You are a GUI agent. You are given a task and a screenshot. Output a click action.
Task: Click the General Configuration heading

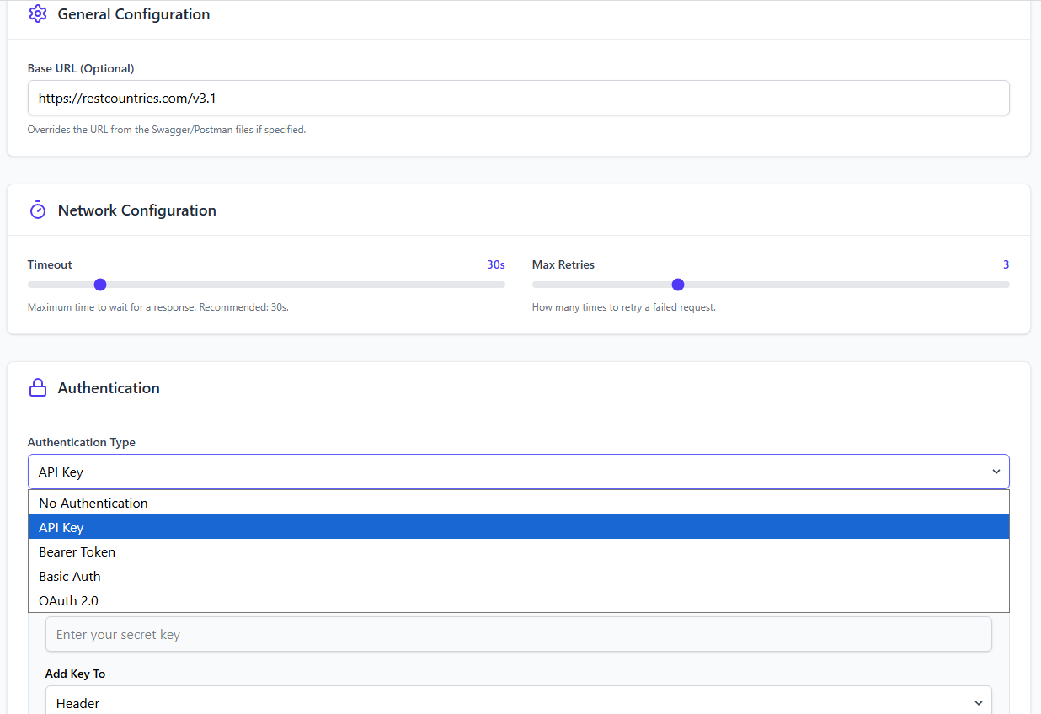click(134, 14)
